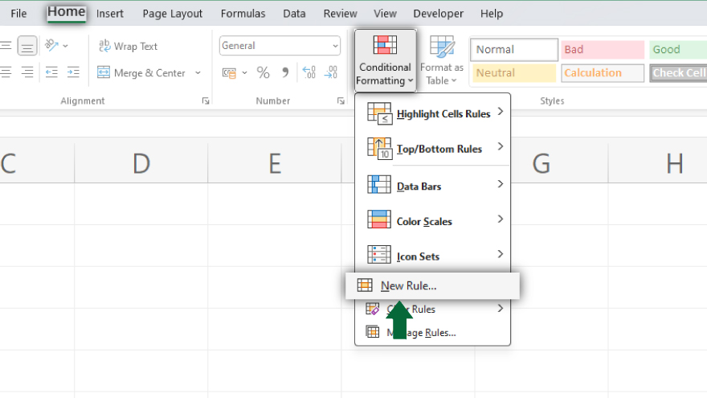Click the Decrease Indent icon

51,73
